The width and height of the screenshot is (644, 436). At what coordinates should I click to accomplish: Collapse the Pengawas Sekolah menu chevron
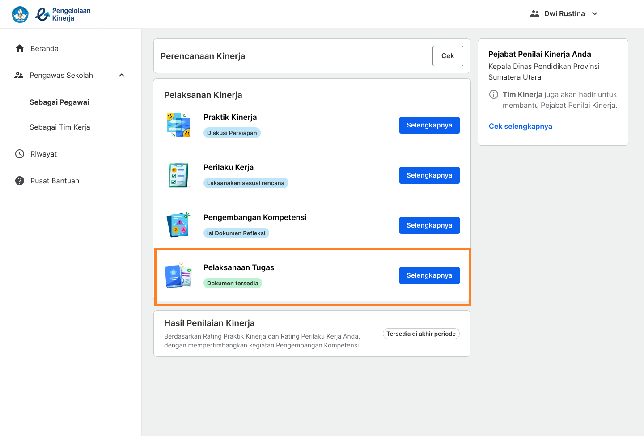coord(122,75)
